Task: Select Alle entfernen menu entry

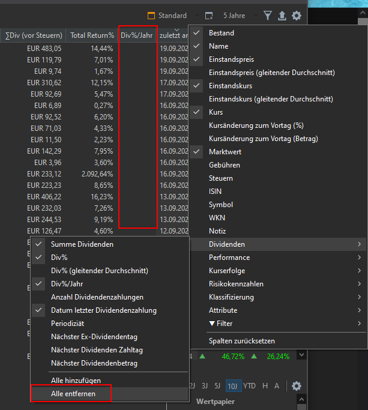Action: tap(71, 394)
